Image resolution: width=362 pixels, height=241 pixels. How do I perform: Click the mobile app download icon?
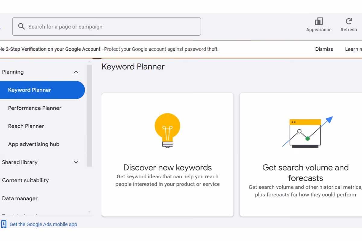pyautogui.click(x=4, y=224)
